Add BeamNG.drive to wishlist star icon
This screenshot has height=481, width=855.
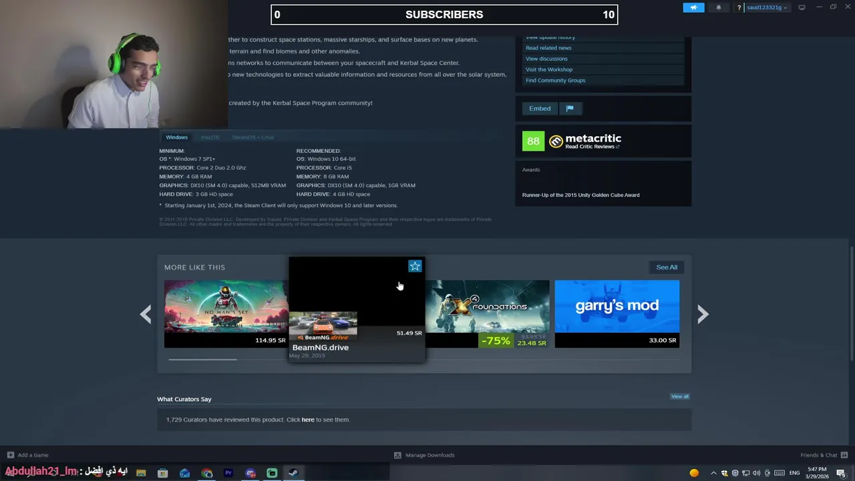415,267
